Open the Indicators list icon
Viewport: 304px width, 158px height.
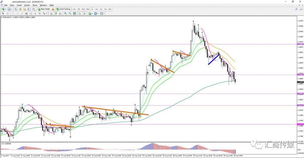[90, 14]
